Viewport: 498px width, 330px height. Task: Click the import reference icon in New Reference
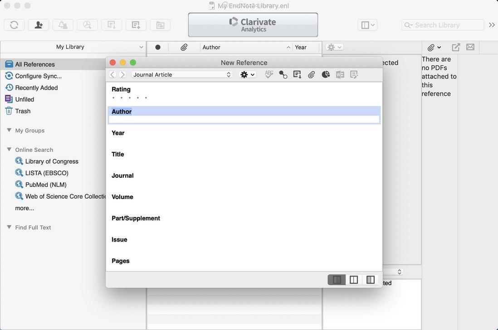coord(297,74)
